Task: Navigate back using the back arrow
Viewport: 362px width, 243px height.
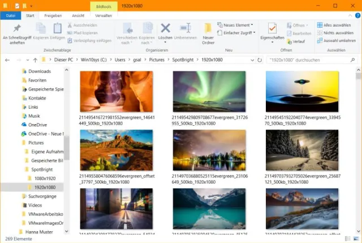Action: click(7, 59)
